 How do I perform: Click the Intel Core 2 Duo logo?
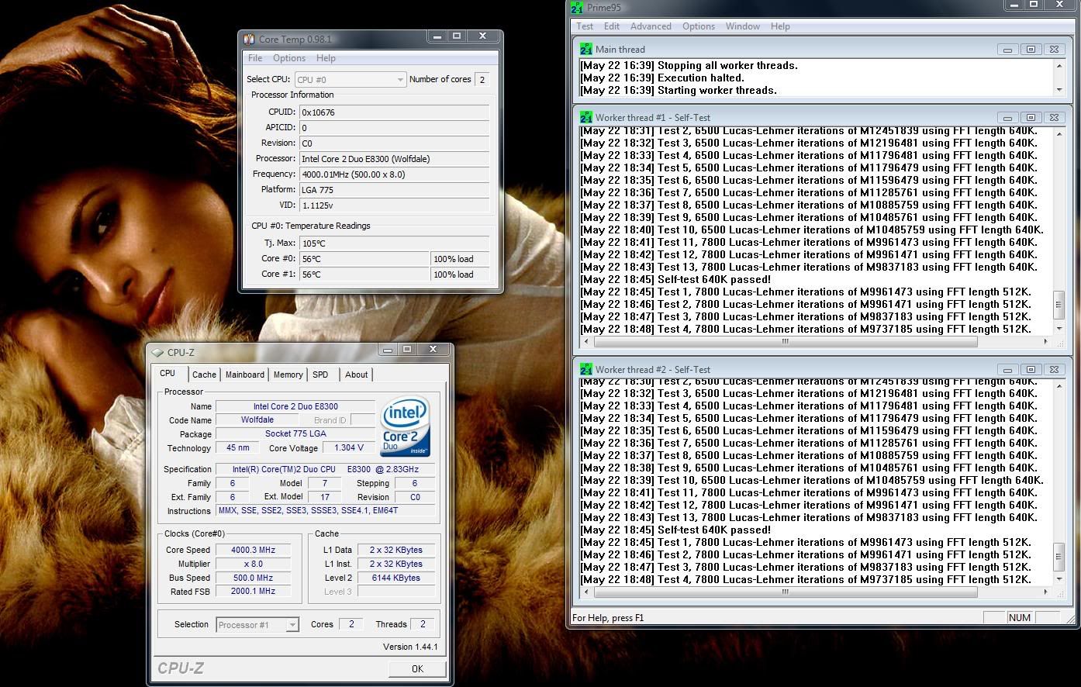pos(406,428)
